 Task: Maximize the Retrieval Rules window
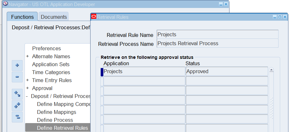tap(280, 17)
